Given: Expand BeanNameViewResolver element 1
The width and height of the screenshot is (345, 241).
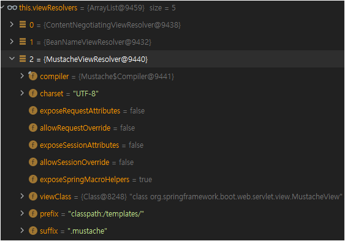Looking at the screenshot, I should [12, 41].
